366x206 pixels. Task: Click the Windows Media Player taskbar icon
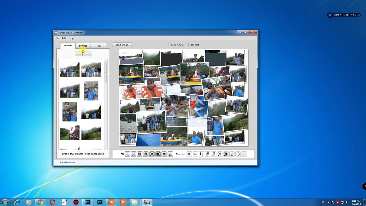[x=28, y=202]
